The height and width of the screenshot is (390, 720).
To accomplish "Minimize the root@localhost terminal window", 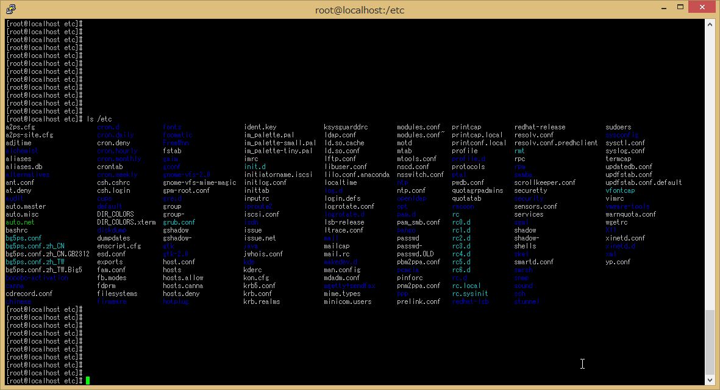I will [x=663, y=8].
